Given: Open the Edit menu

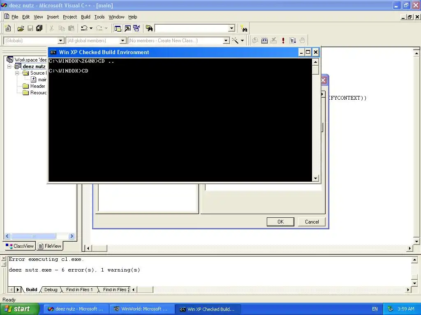Looking at the screenshot, I should [x=26, y=17].
